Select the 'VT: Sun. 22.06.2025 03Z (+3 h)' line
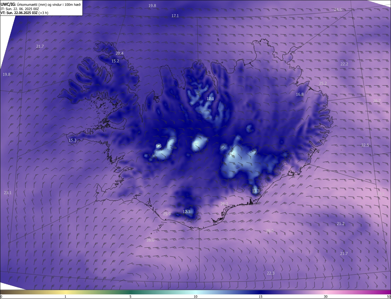This screenshot has width=391, height=299. [24, 13]
